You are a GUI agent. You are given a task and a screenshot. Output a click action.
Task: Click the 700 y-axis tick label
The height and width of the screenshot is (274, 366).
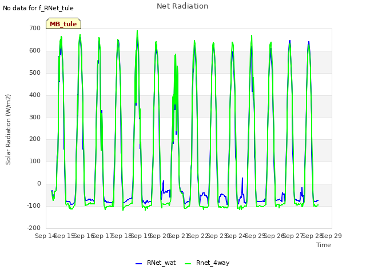(35, 28)
